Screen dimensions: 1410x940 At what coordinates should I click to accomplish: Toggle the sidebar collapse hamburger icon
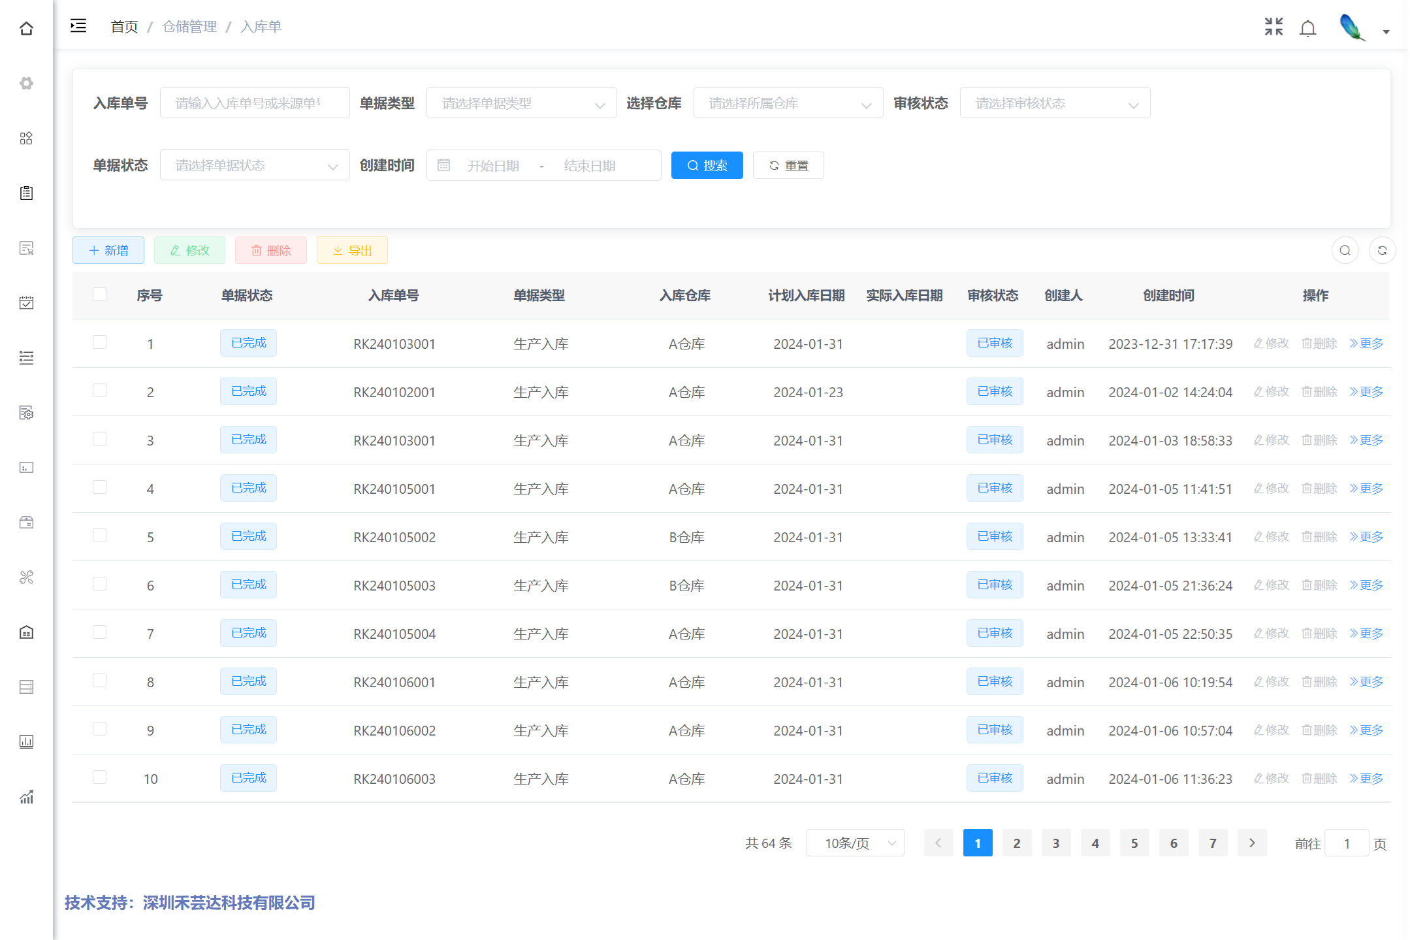point(78,26)
